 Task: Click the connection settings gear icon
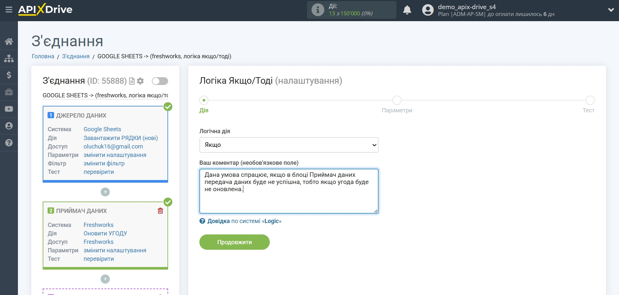pos(140,81)
